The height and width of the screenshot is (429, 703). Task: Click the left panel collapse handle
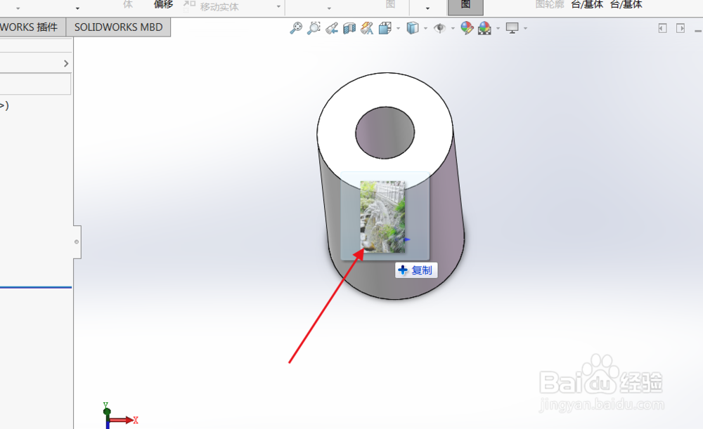coord(77,242)
